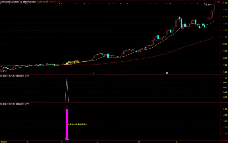Click the yellow 量能45度突破 label on price chart
Screen dimensions: 228x143
(x=73, y=62)
